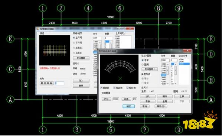Select 3000 in arc dialog size list
Viewport: 222px width, 136px height.
(163, 73)
